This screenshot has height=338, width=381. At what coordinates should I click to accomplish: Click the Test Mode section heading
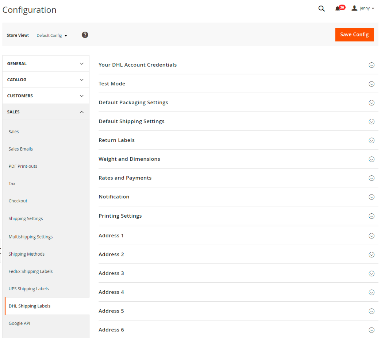tap(112, 83)
